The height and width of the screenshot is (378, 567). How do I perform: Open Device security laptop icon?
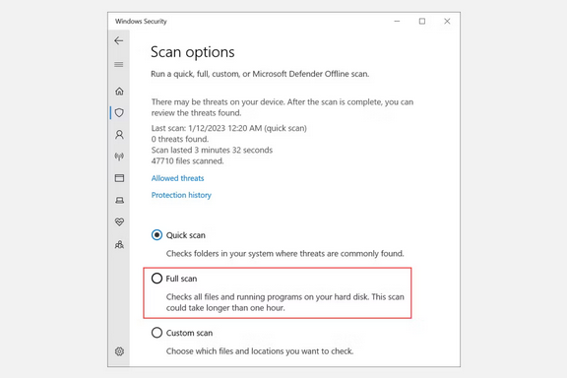pos(119,200)
